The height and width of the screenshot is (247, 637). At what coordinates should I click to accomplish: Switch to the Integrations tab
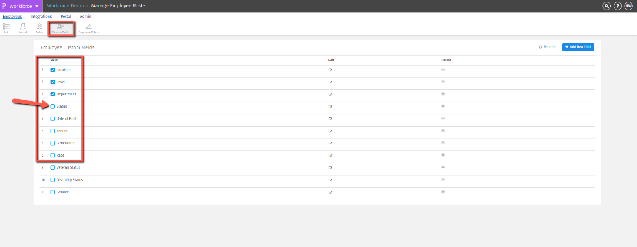[41, 17]
